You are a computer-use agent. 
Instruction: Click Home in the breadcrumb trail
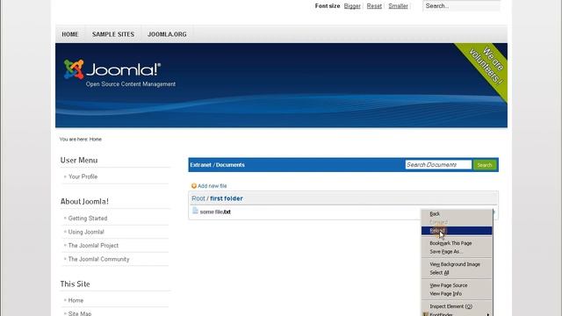tap(96, 140)
